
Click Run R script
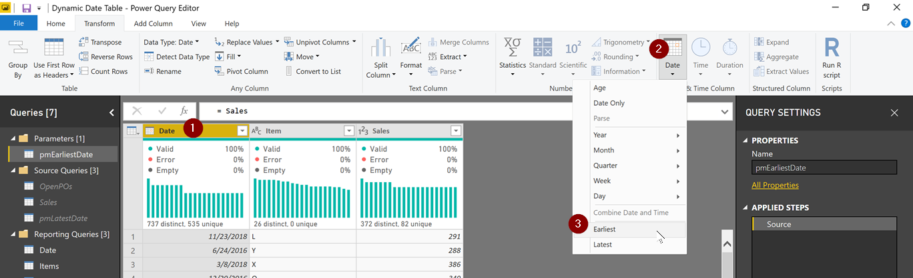coord(832,59)
